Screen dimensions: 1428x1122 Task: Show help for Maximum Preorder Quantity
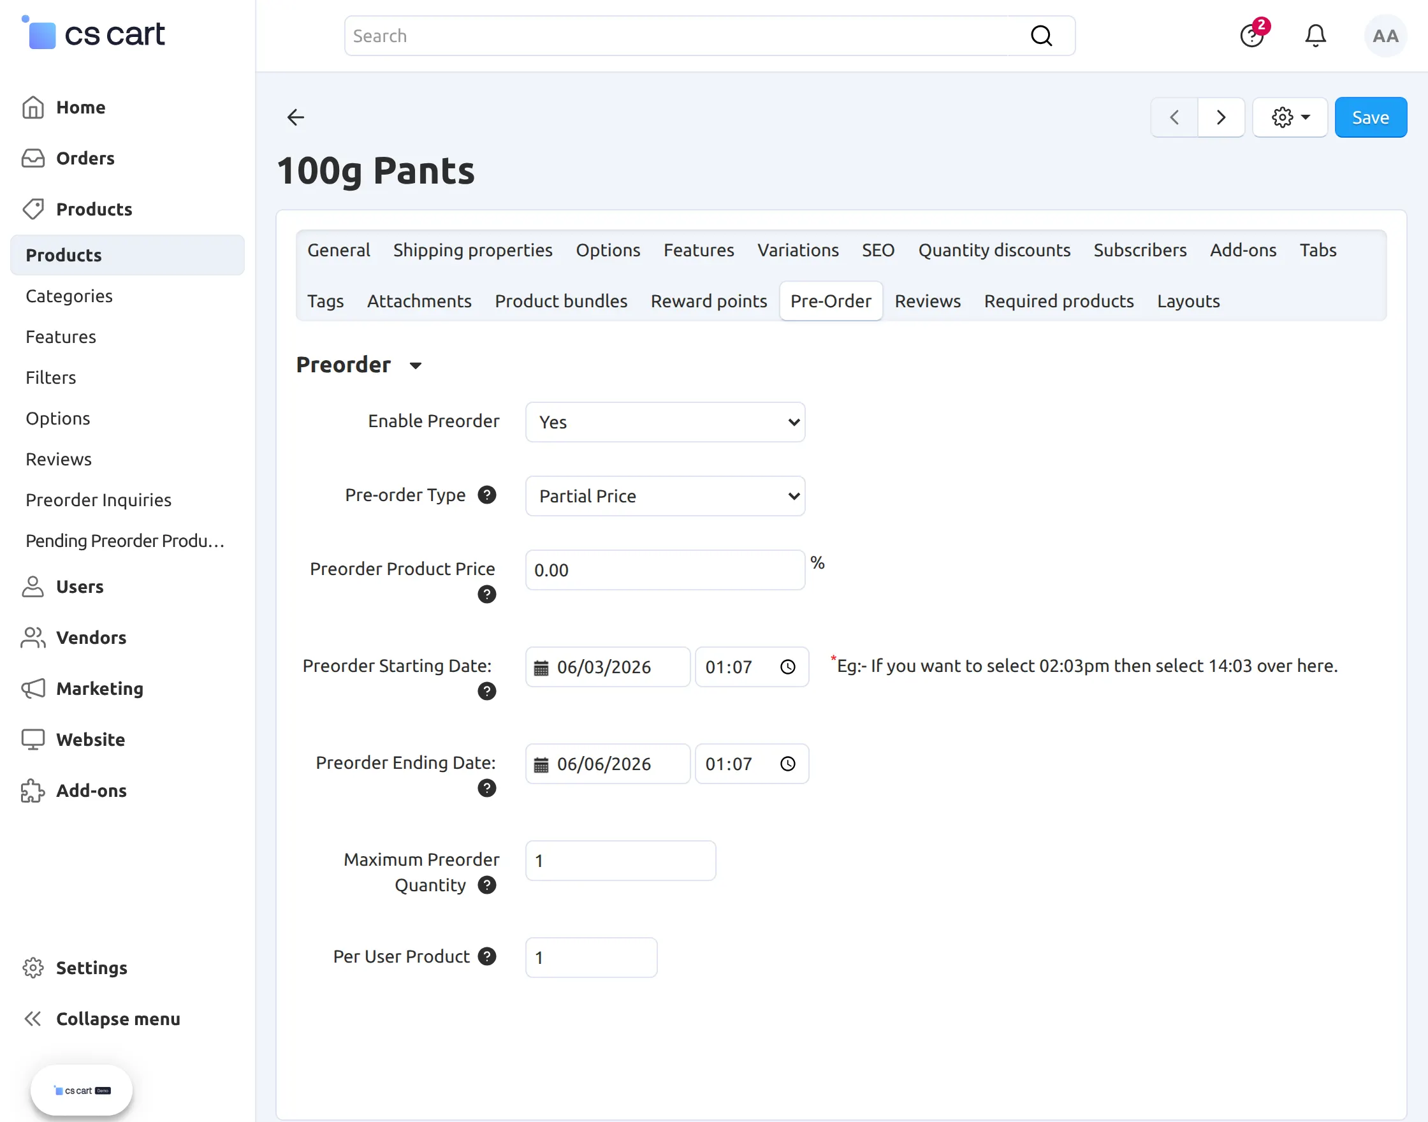click(486, 885)
